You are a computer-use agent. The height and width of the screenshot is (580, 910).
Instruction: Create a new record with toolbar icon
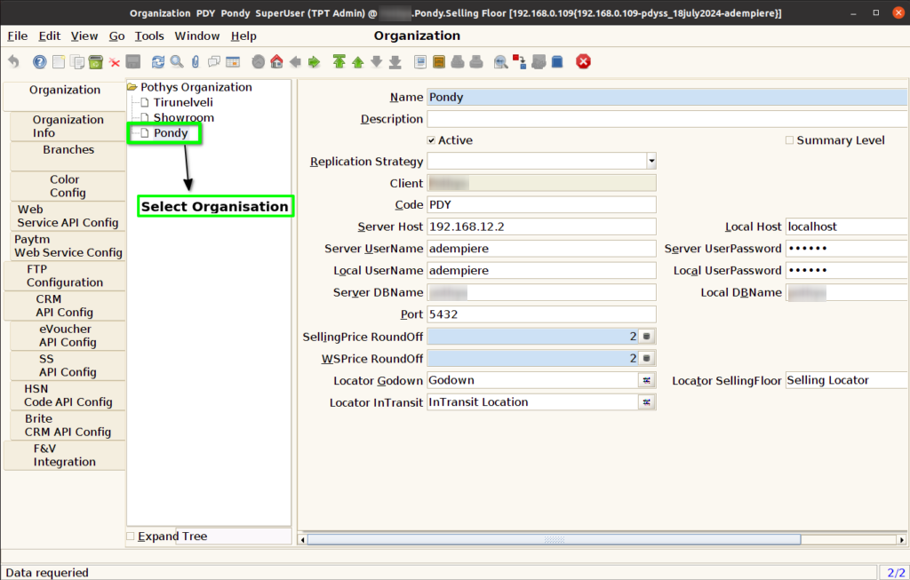pyautogui.click(x=58, y=61)
